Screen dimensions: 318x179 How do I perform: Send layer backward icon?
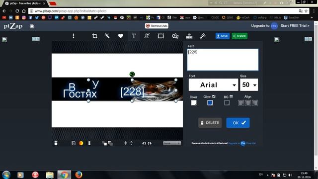[110, 143]
